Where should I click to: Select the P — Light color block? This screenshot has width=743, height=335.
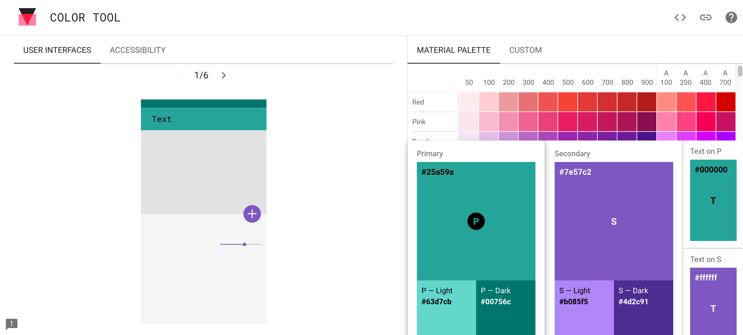coord(446,307)
